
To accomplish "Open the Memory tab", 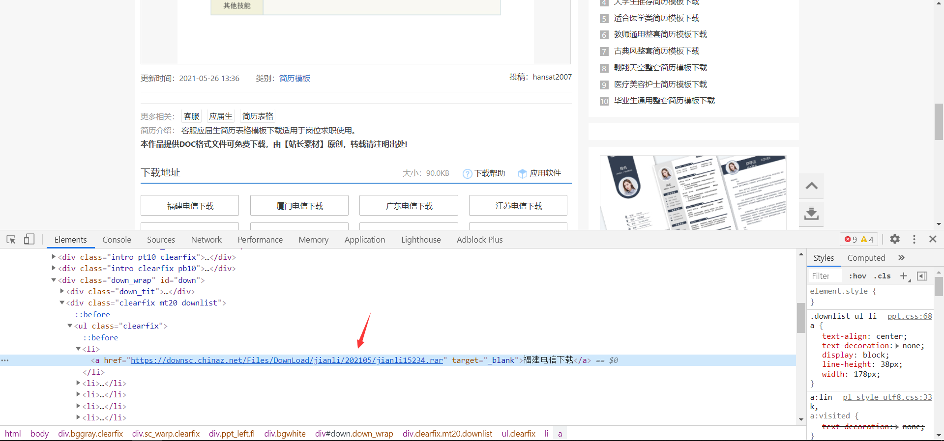I will pyautogui.click(x=313, y=240).
